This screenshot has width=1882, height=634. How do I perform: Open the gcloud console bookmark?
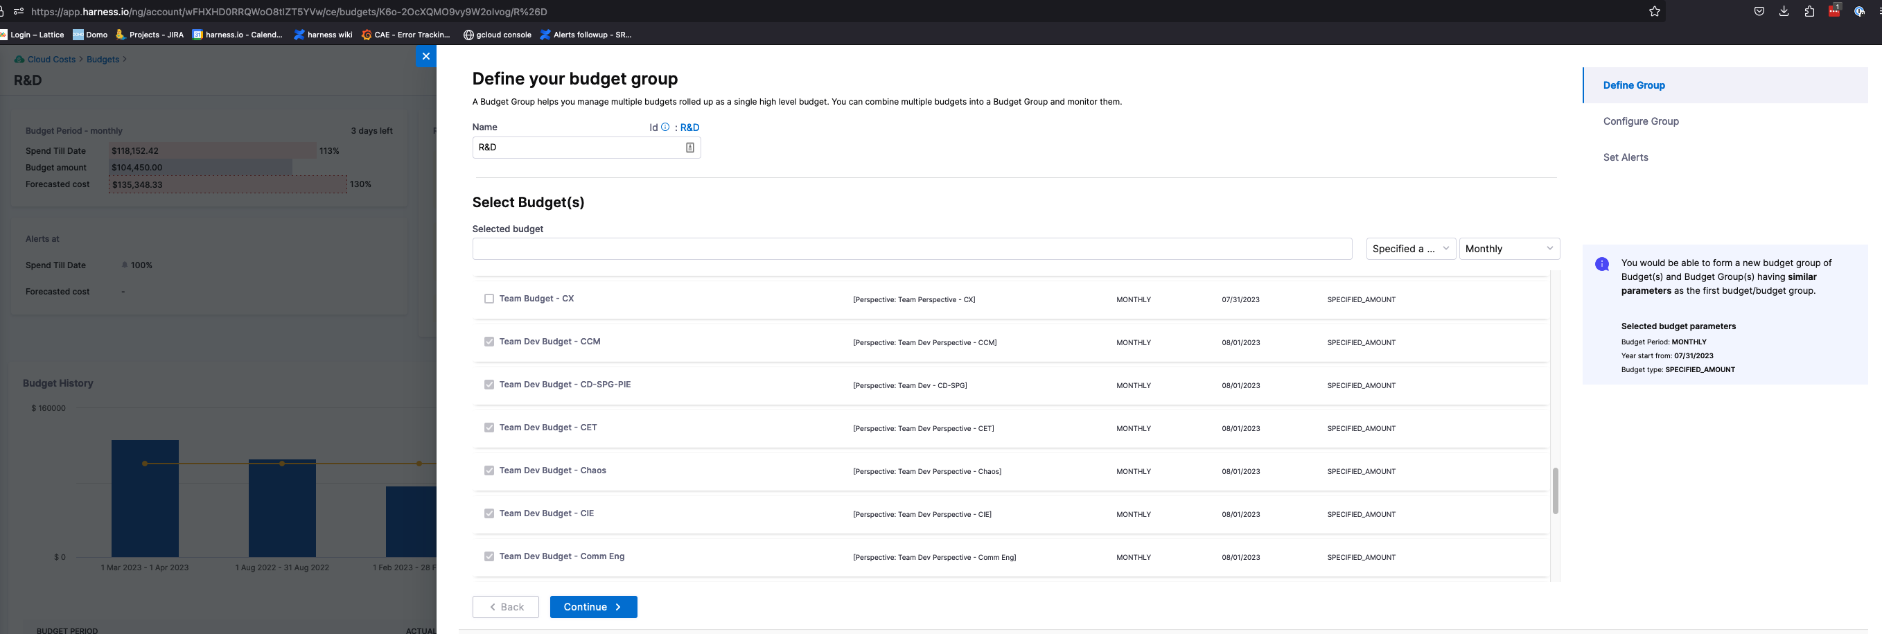497,35
